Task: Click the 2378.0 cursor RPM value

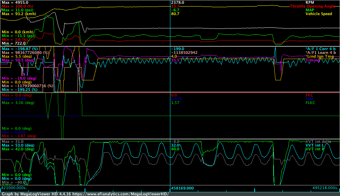Action: (177, 2)
